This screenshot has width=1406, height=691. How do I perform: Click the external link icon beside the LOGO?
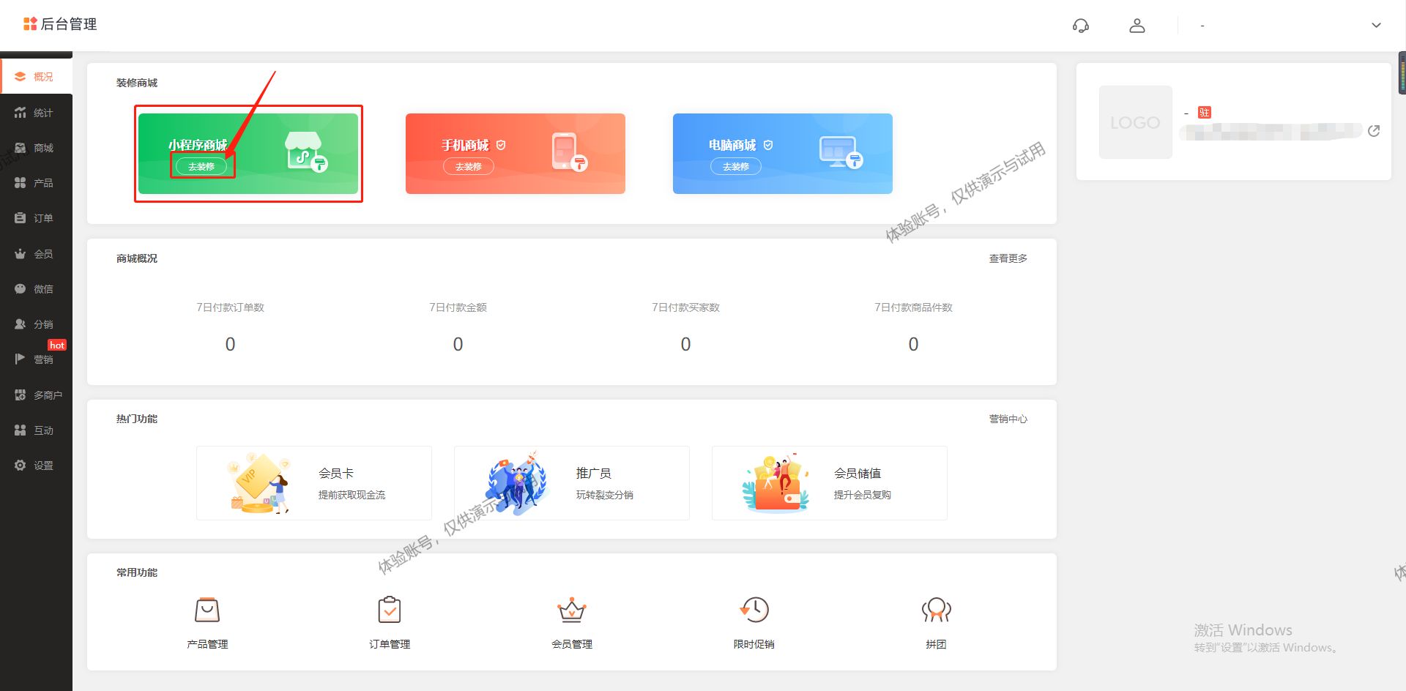[x=1375, y=130]
